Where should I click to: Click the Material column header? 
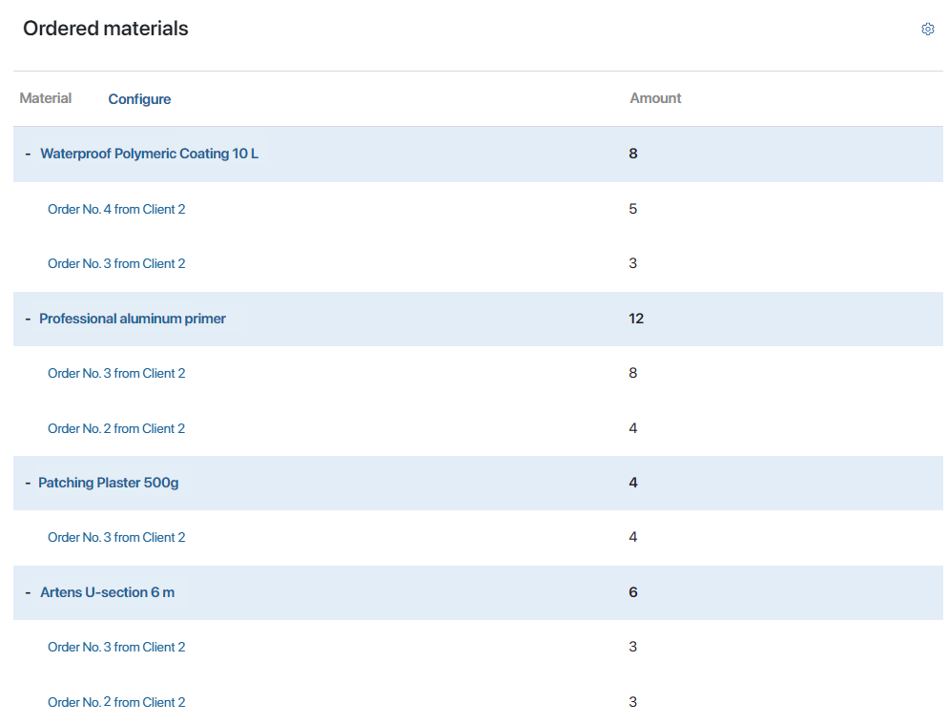coord(46,98)
